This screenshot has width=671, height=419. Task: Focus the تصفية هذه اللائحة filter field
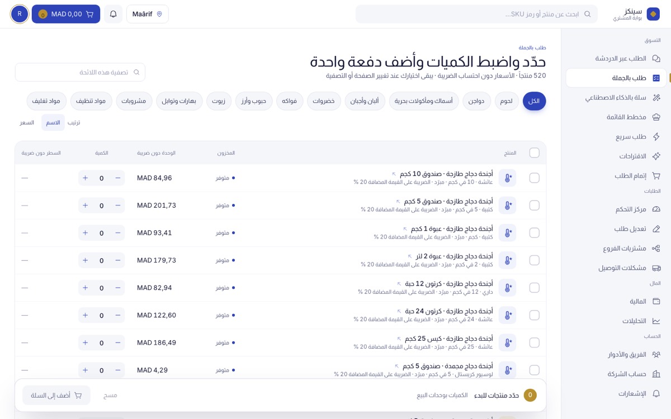[x=81, y=73]
